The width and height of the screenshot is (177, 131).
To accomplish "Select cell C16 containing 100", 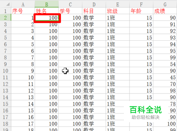I will (70, 111).
